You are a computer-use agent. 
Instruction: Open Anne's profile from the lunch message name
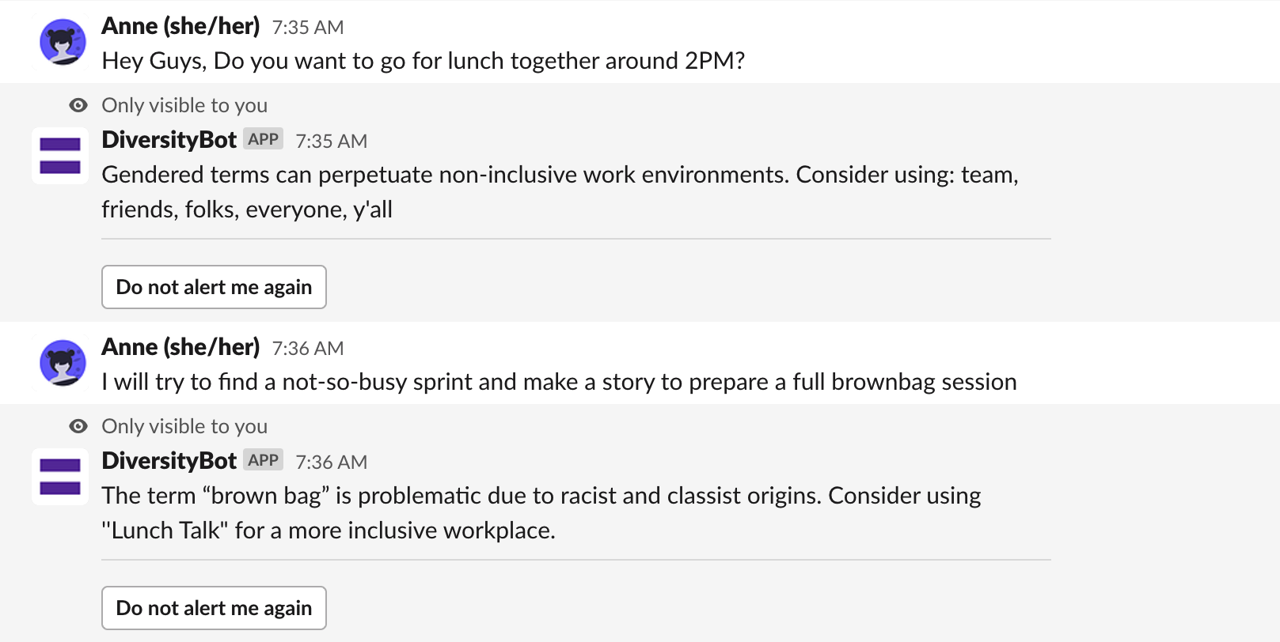click(x=180, y=26)
